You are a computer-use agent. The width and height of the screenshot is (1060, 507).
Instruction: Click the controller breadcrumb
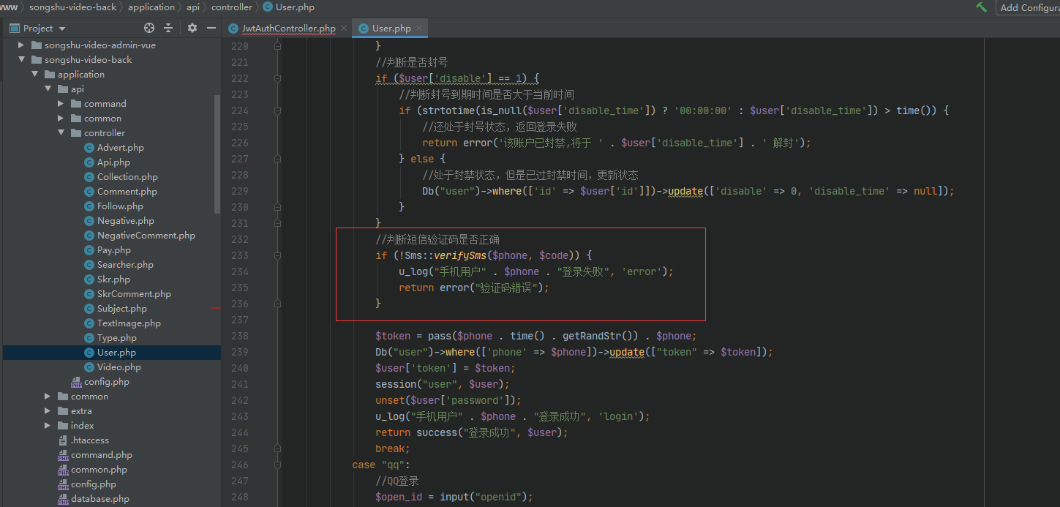click(231, 7)
